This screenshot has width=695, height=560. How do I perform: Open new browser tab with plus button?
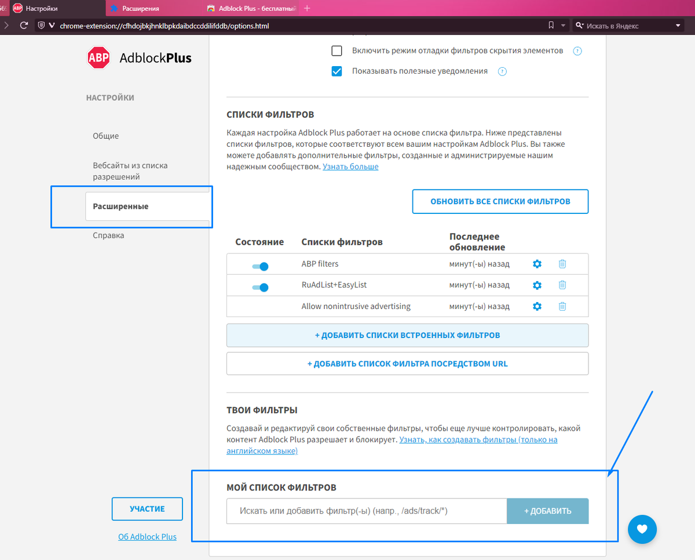(x=307, y=8)
